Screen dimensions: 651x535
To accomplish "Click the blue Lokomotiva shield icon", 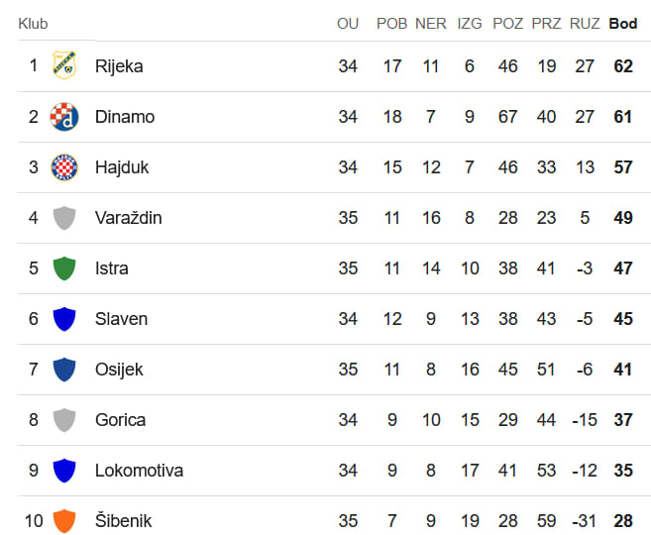I will [x=64, y=471].
